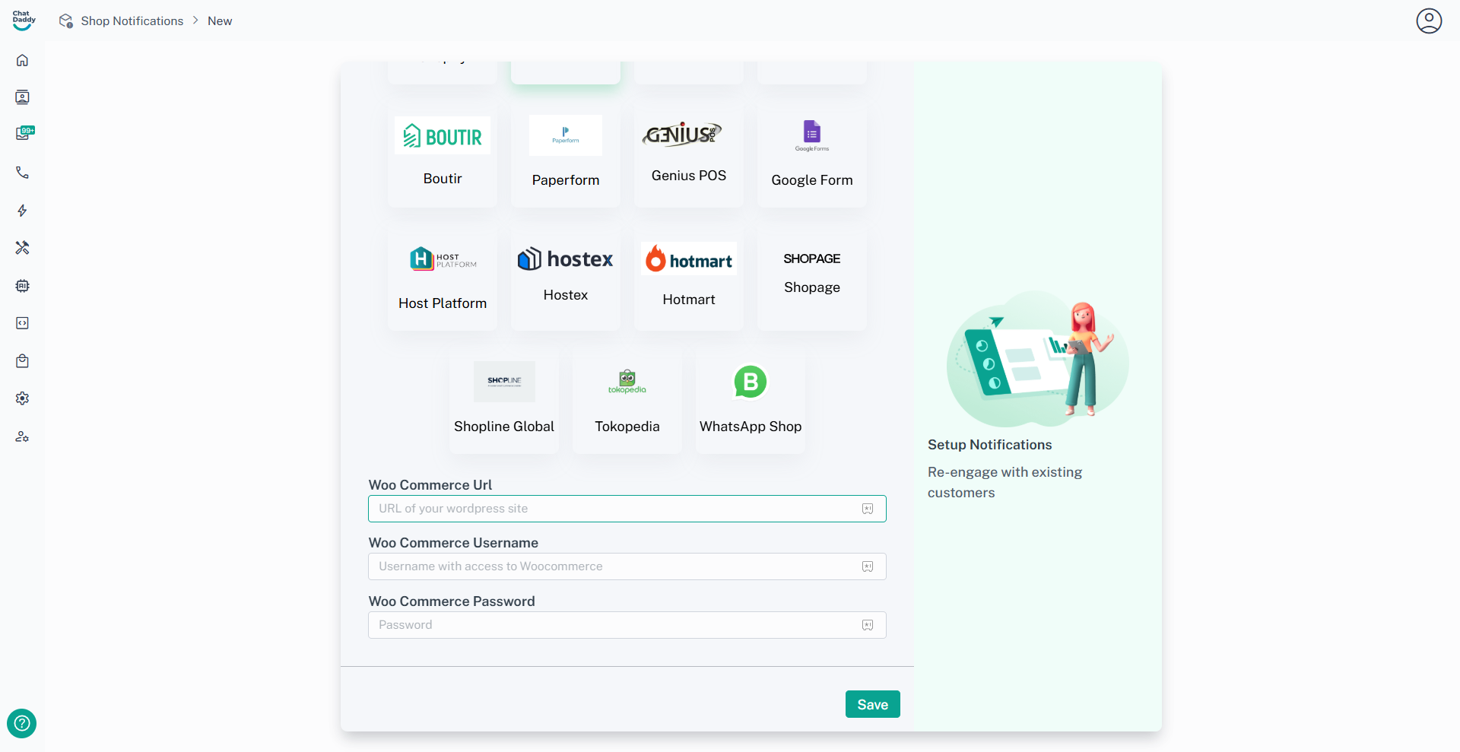1460x752 pixels.
Task: Open the contacts icon in sidebar
Action: pos(22,97)
